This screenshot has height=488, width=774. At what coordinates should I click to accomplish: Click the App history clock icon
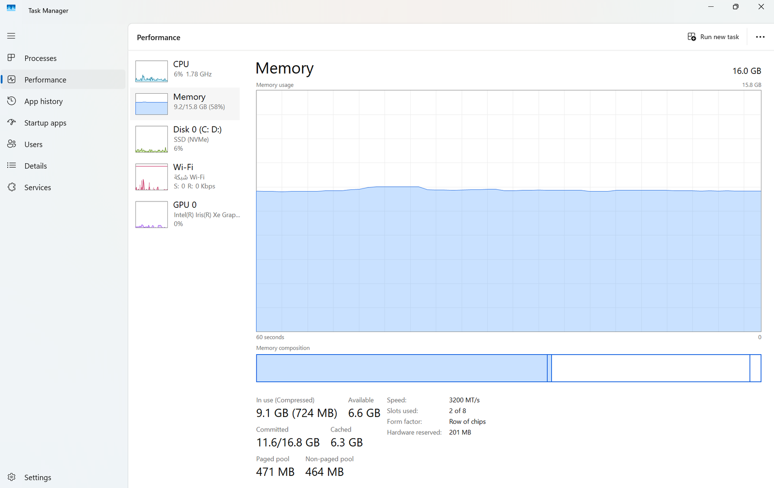coord(12,101)
